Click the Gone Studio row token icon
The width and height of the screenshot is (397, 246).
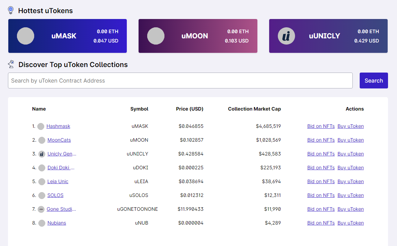pos(41,209)
